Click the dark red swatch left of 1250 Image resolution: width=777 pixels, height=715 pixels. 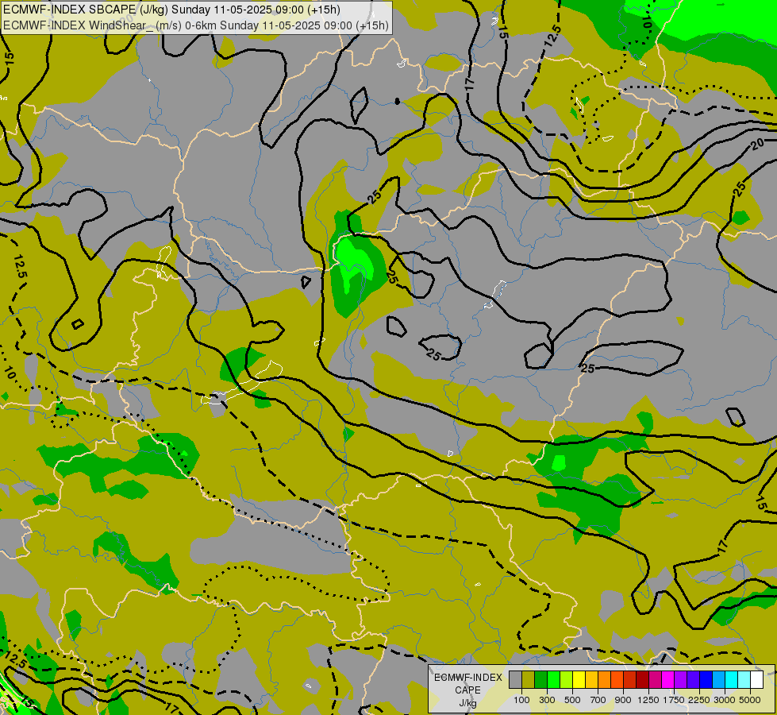point(642,680)
